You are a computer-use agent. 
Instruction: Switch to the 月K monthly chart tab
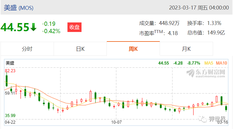[x=186, y=49]
